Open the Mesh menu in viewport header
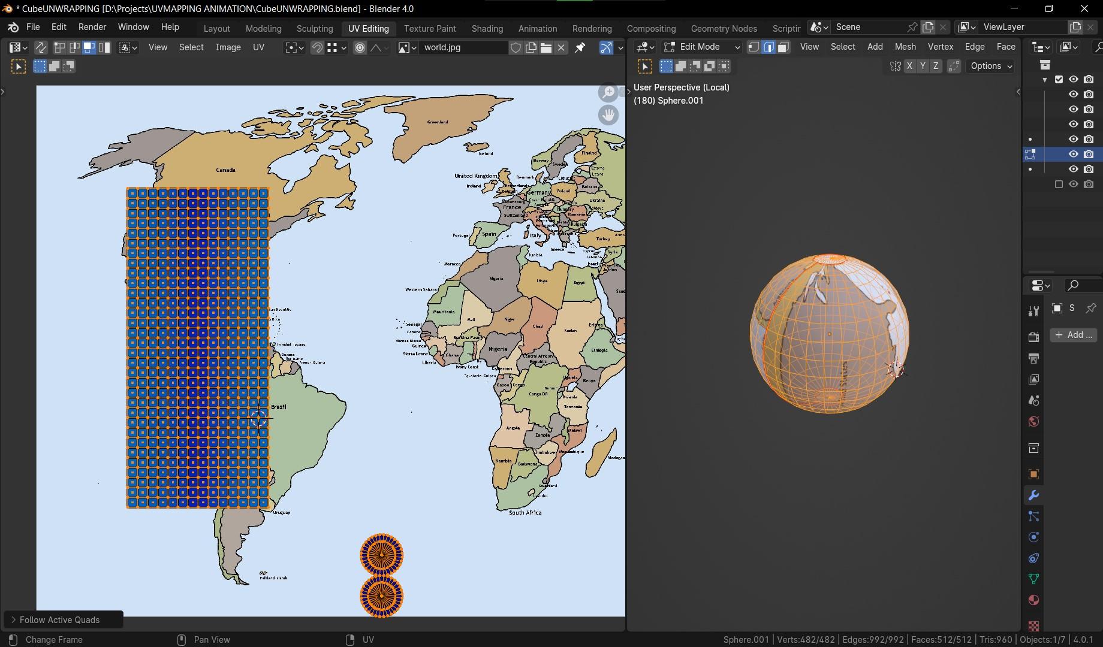This screenshot has height=647, width=1103. (905, 47)
